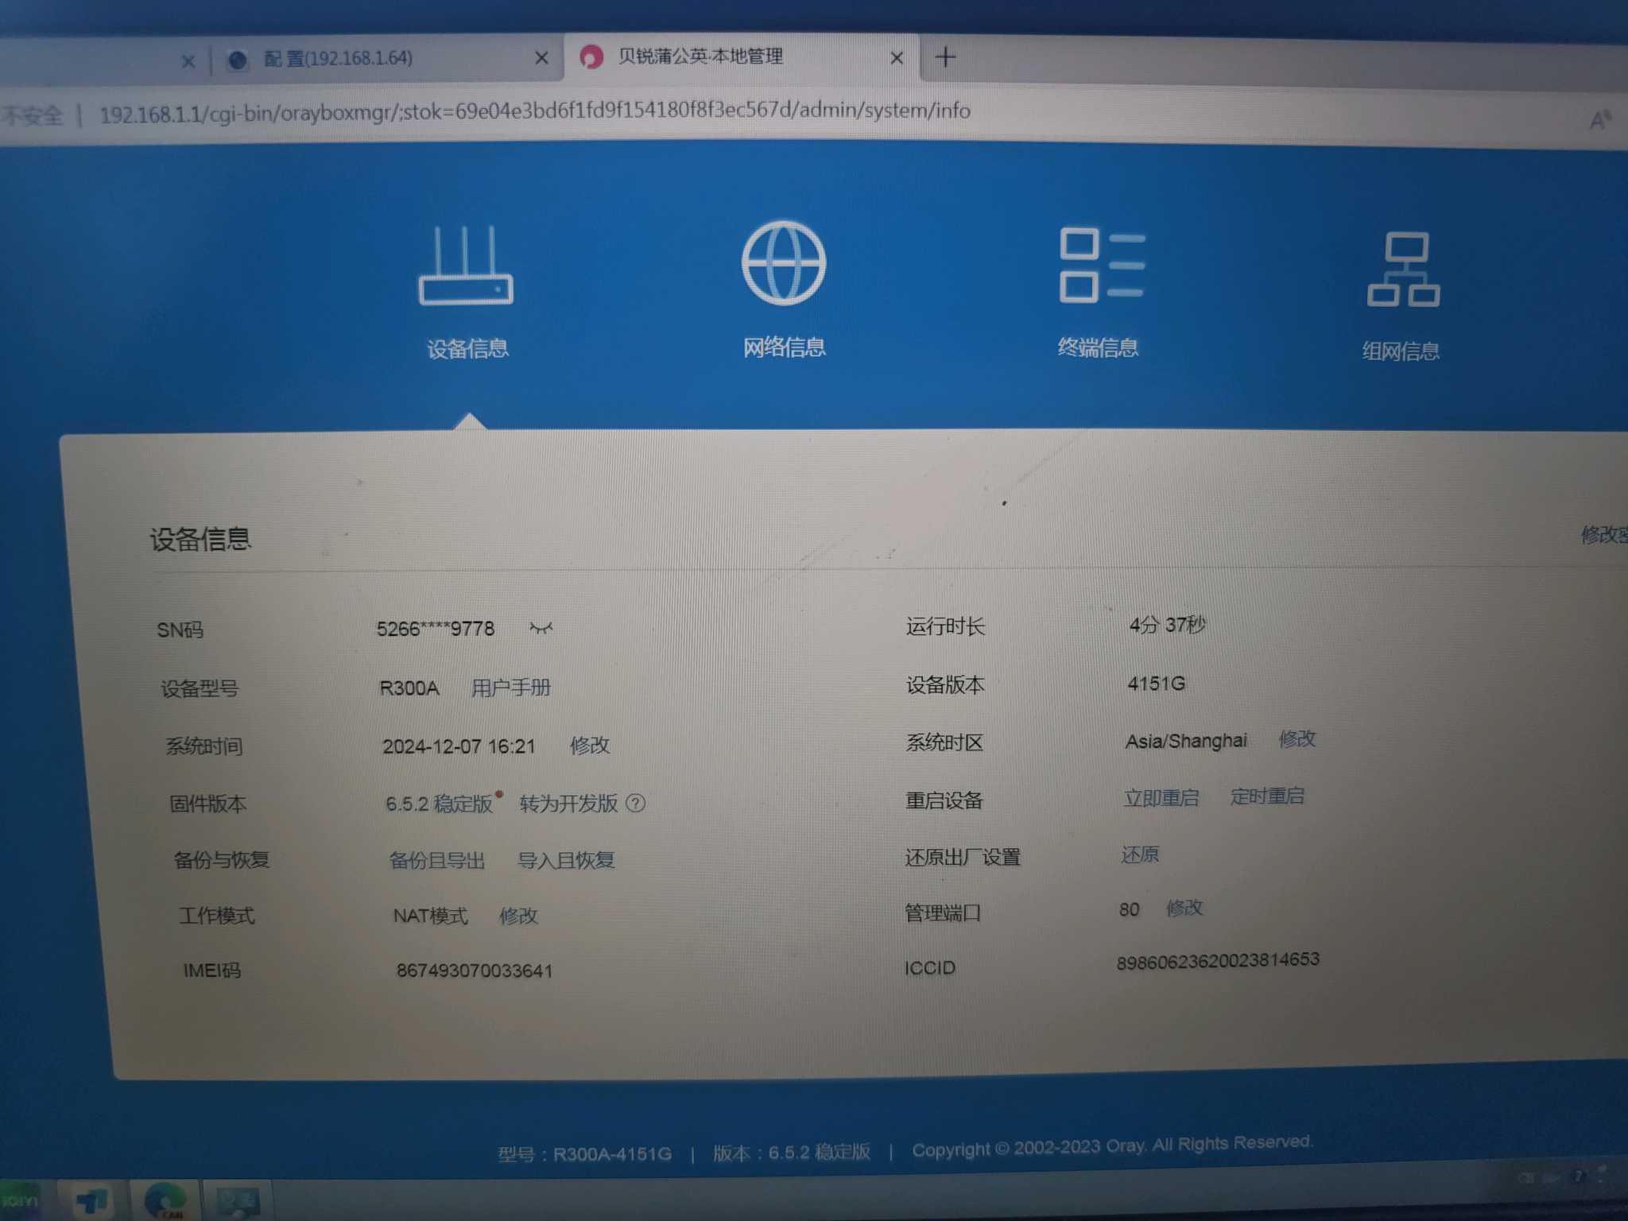The height and width of the screenshot is (1221, 1628).
Task: Click 还原 to restore factory settings
Action: click(x=1140, y=855)
